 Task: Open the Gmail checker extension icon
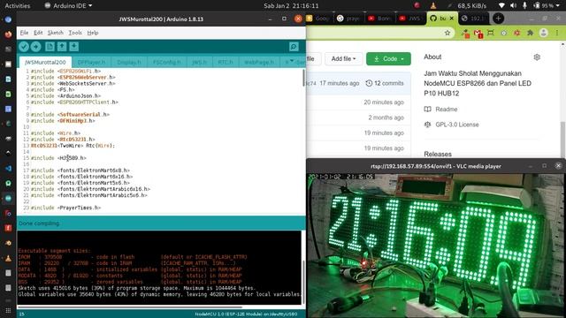tap(478, 34)
